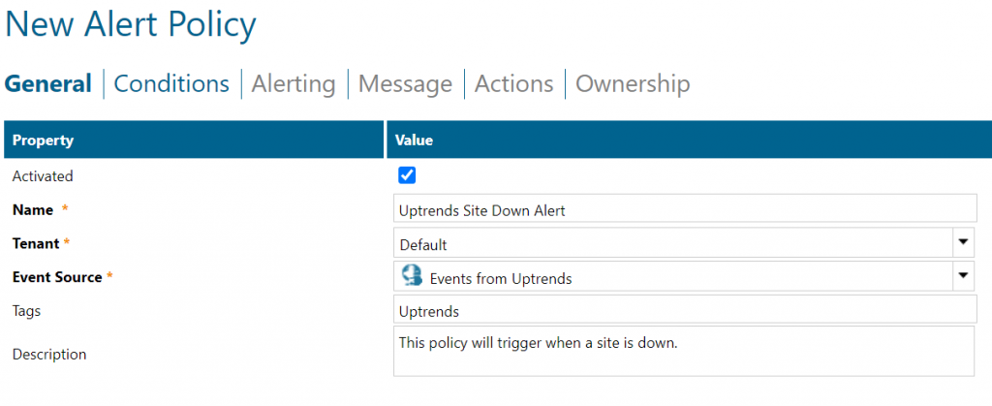
Task: Open the Event Source dropdown arrow
Action: click(x=963, y=276)
